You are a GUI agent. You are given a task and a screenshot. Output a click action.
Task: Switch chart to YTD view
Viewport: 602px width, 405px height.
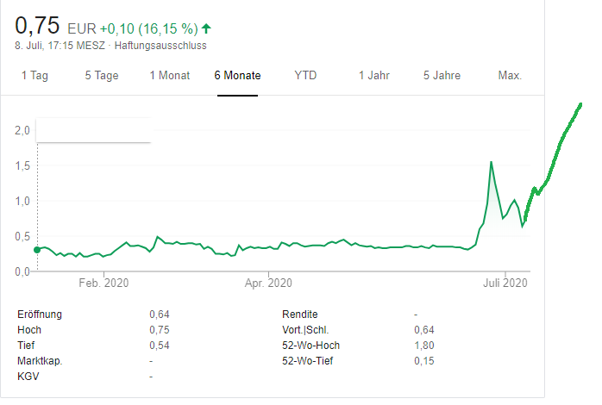click(x=305, y=75)
